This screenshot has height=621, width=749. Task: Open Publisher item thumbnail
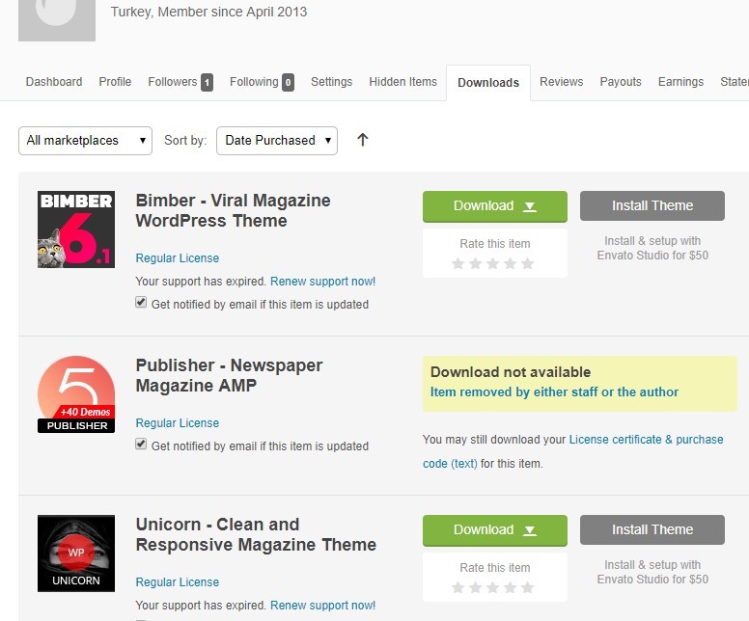pyautogui.click(x=76, y=394)
